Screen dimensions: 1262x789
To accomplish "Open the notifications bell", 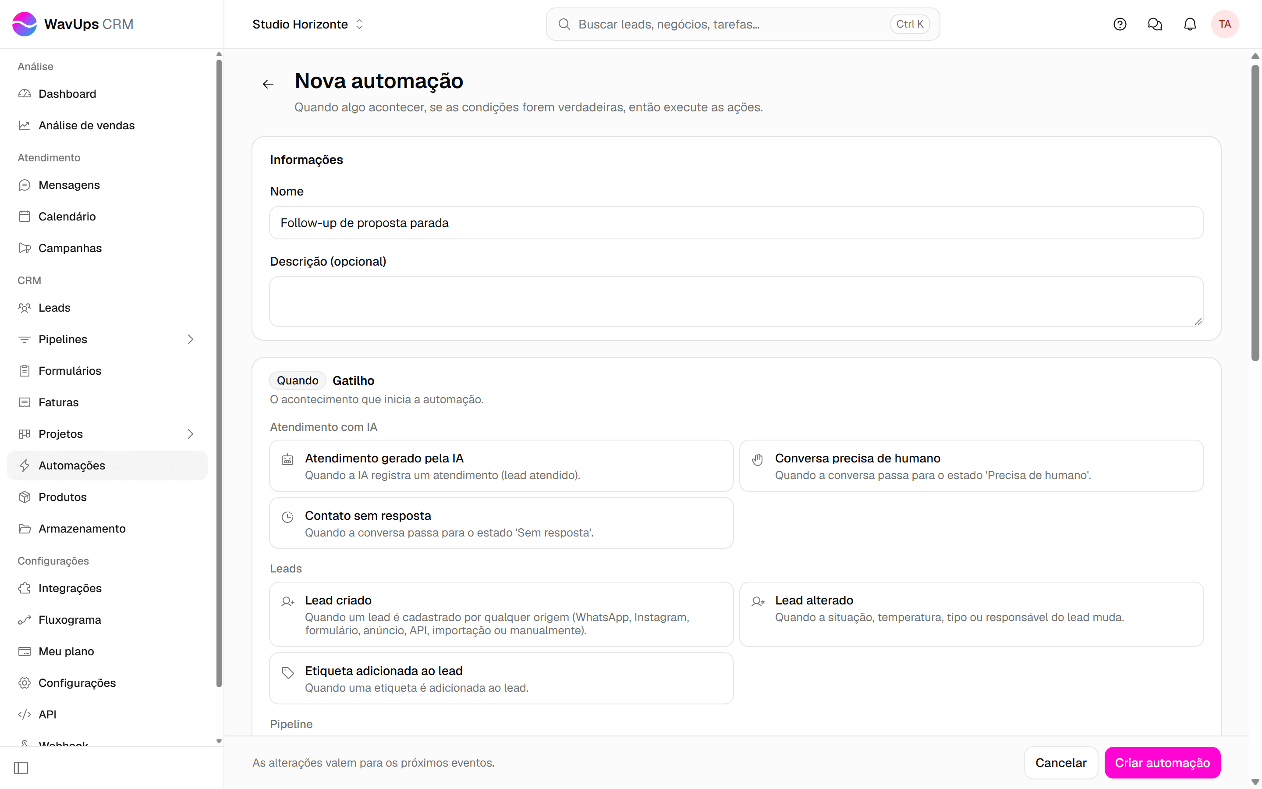I will pyautogui.click(x=1190, y=24).
